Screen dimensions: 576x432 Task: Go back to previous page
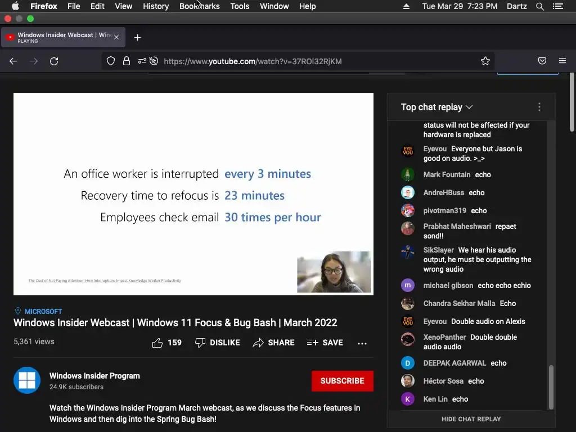tap(13, 61)
